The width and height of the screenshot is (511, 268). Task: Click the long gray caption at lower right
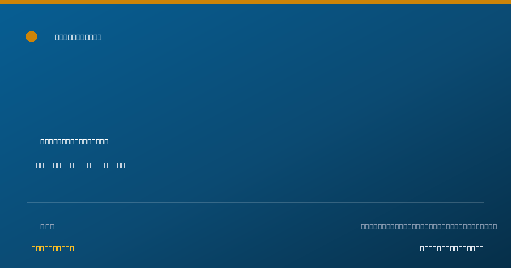click(429, 226)
